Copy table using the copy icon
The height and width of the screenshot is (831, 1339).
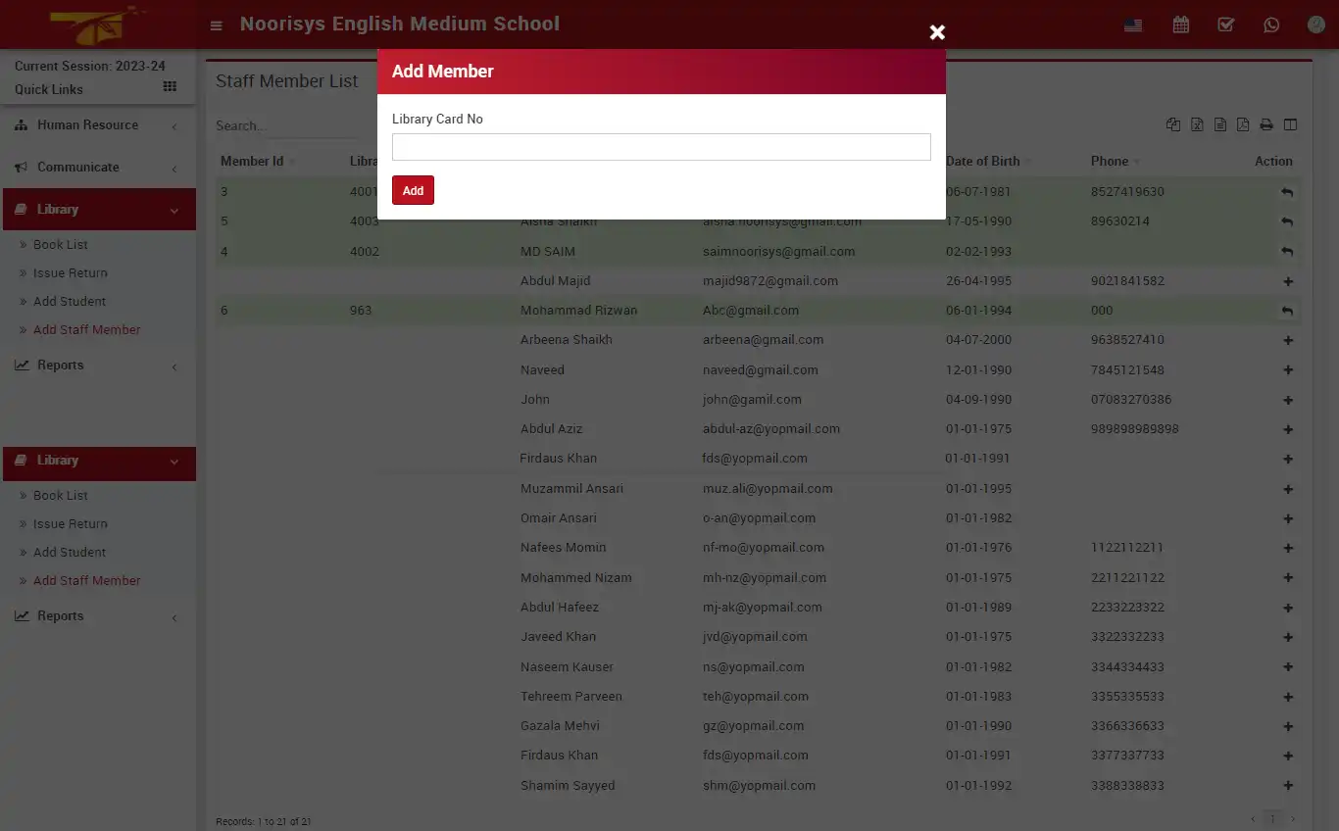point(1173,124)
